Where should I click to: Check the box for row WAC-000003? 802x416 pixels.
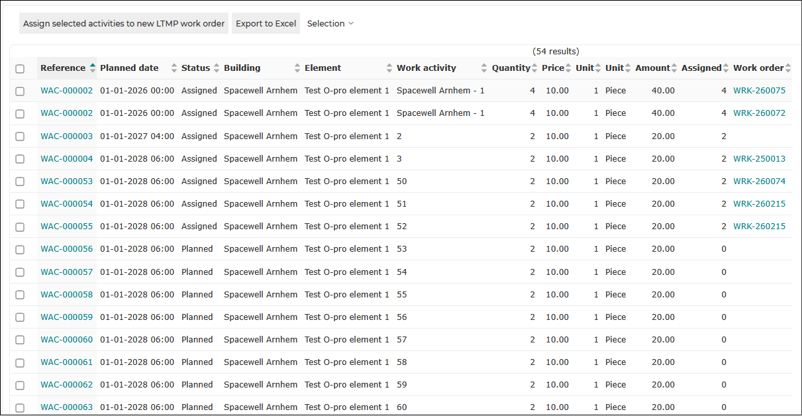pos(20,136)
